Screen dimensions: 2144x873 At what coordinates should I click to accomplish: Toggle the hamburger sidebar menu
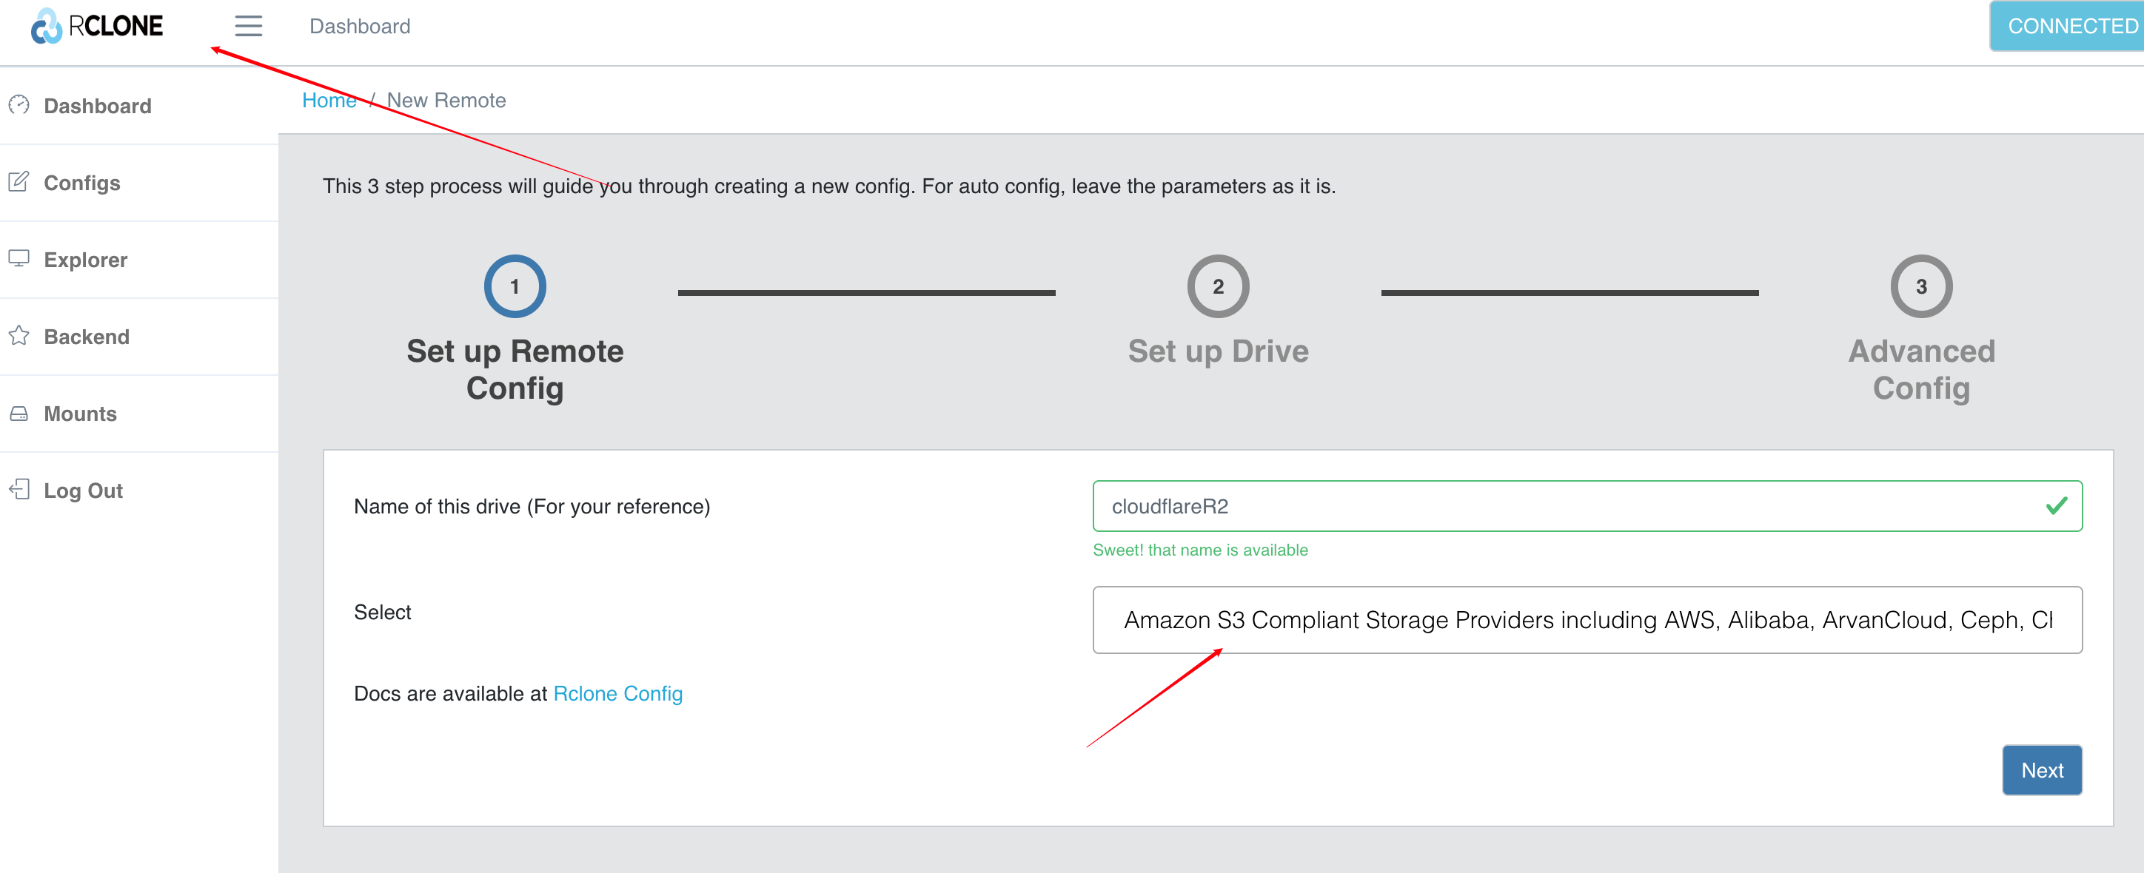pos(248,27)
